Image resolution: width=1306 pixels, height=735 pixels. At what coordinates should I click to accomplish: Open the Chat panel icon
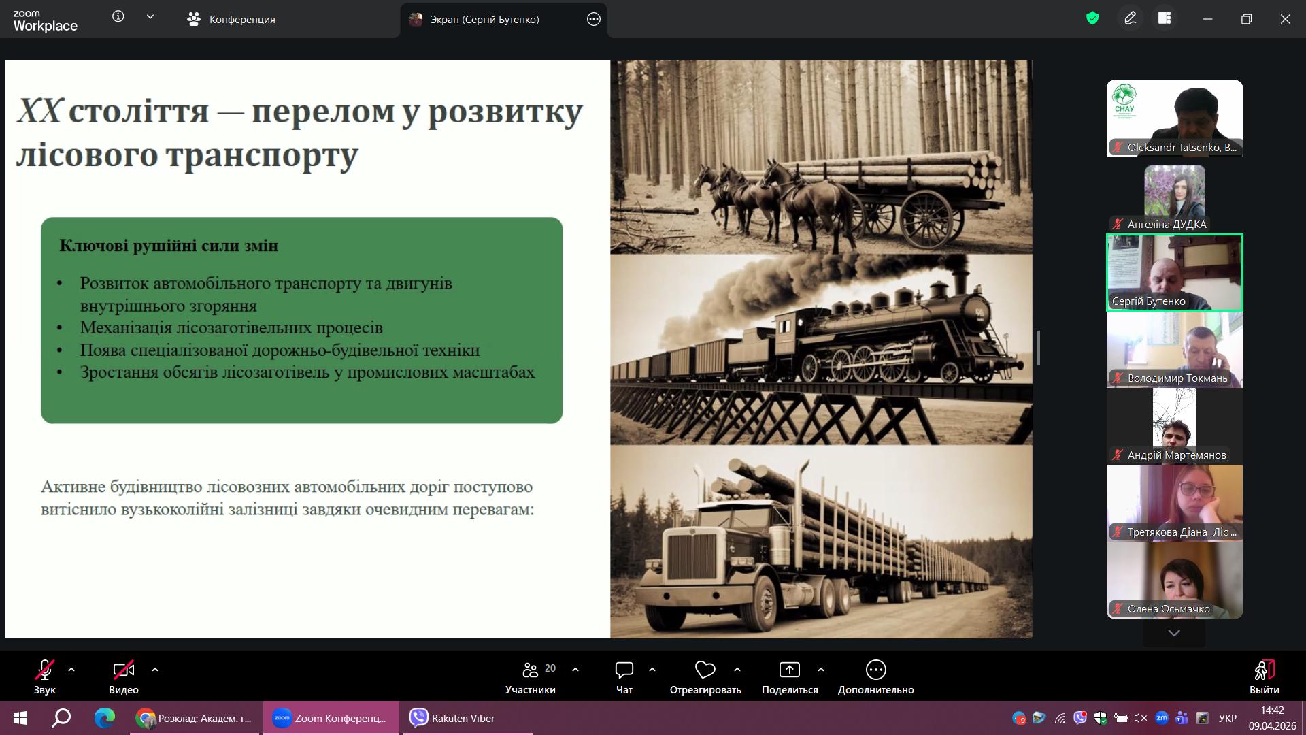click(624, 670)
